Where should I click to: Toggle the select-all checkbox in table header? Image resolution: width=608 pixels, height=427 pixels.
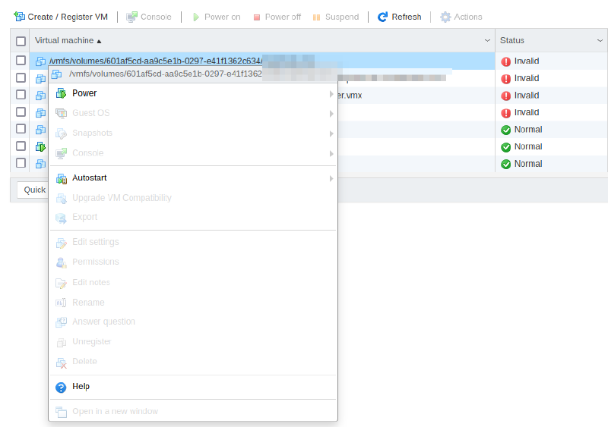coord(21,41)
